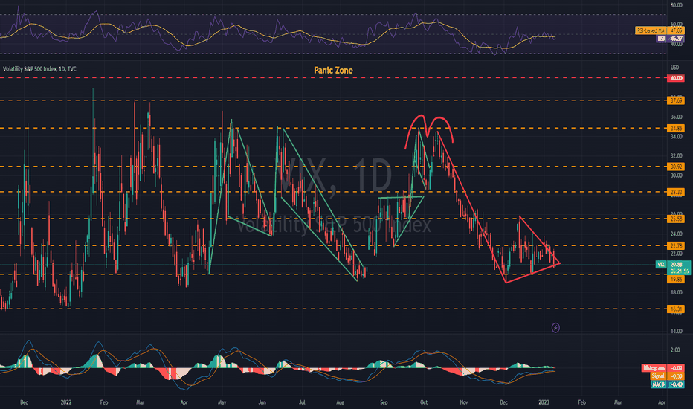Click the Oct label on the time axis
This screenshot has width=693, height=409.
point(423,402)
